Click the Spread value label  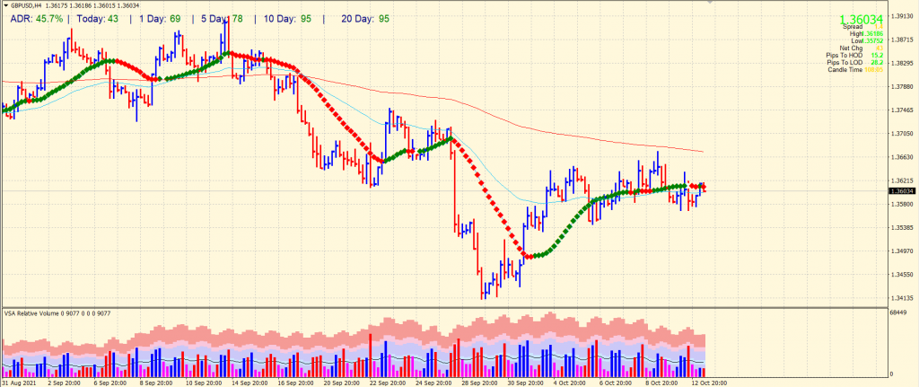pyautogui.click(x=853, y=27)
